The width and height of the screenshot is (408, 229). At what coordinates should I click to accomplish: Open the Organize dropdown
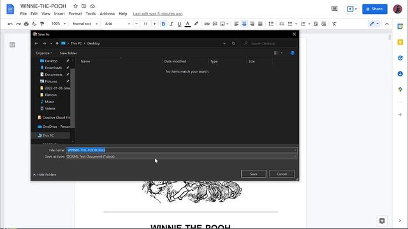click(44, 53)
